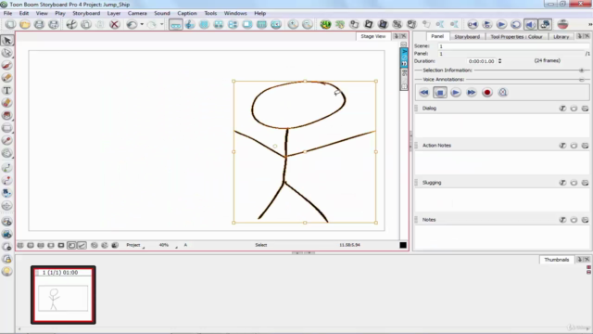Adjust the Voice Annotations slider
This screenshot has height=334, width=593.
(x=582, y=80)
